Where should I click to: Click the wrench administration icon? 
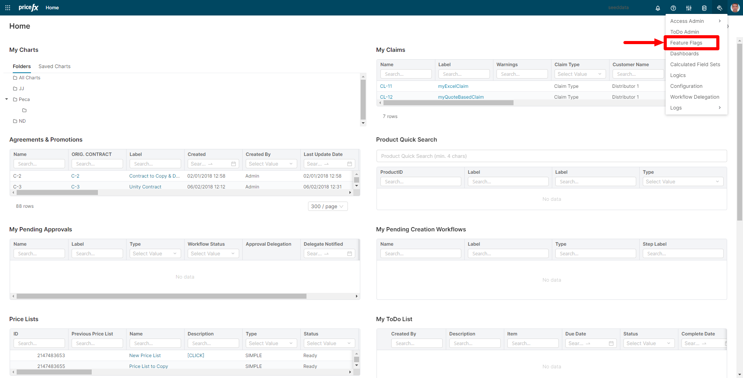[719, 8]
